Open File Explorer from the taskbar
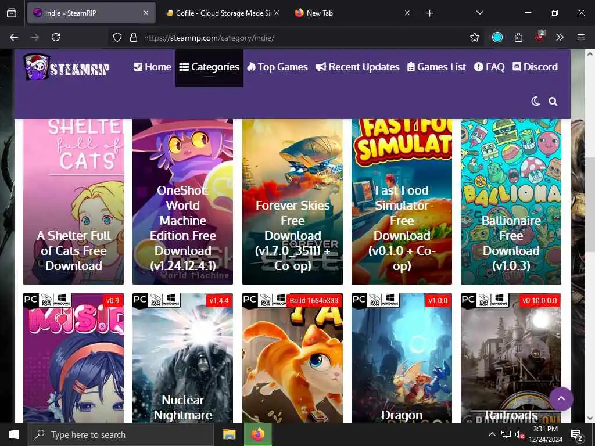 229,434
